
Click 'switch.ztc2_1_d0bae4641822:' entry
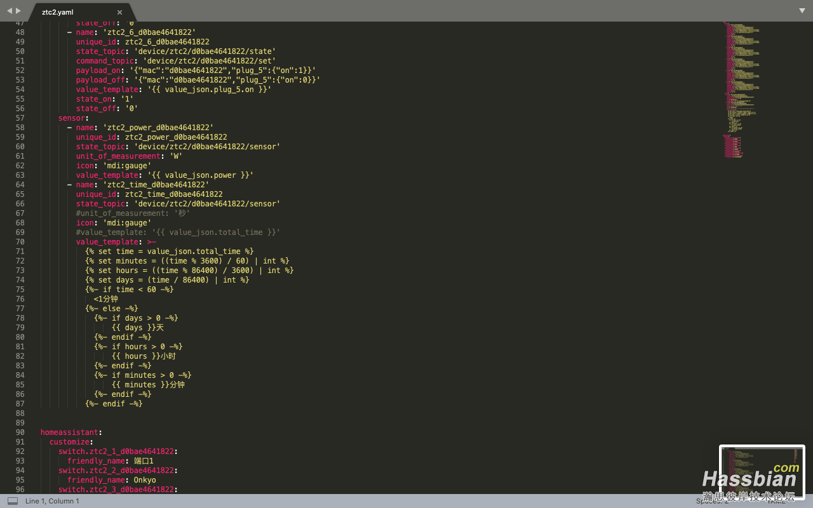[x=118, y=451]
